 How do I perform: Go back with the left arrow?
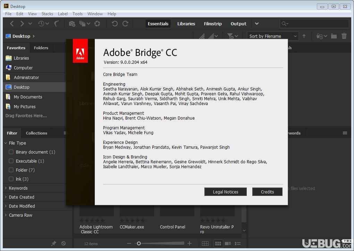point(12,24)
